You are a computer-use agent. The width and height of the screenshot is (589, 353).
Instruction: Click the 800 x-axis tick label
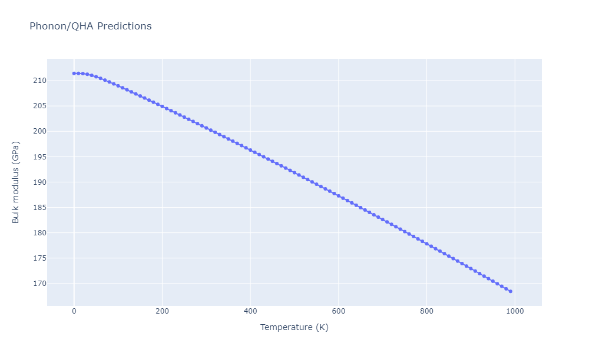(x=426, y=311)
